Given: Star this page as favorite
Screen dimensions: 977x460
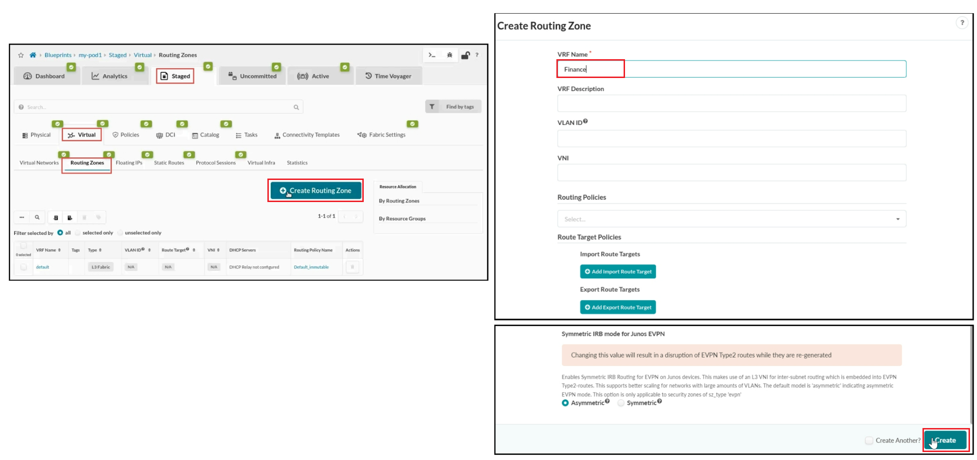Looking at the screenshot, I should 21,55.
